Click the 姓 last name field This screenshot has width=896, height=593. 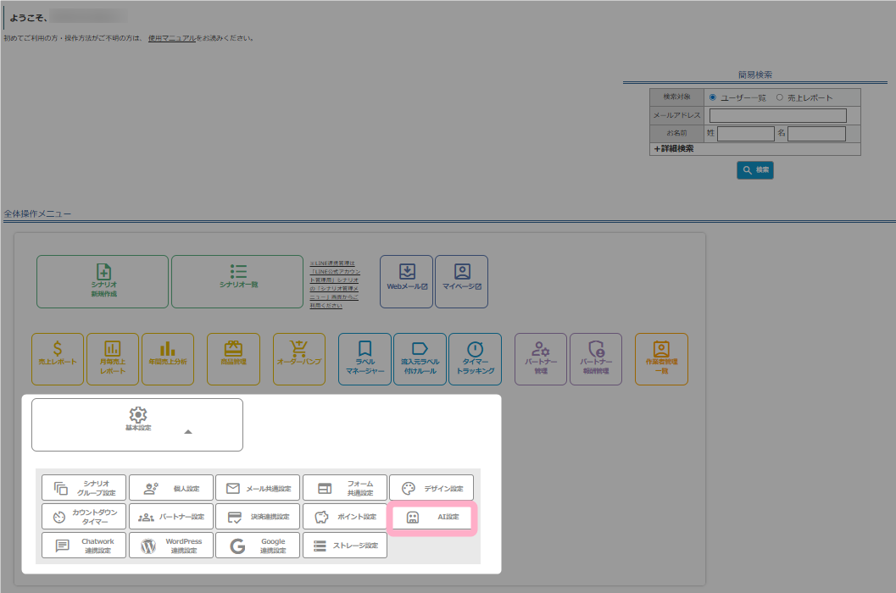[x=745, y=134]
